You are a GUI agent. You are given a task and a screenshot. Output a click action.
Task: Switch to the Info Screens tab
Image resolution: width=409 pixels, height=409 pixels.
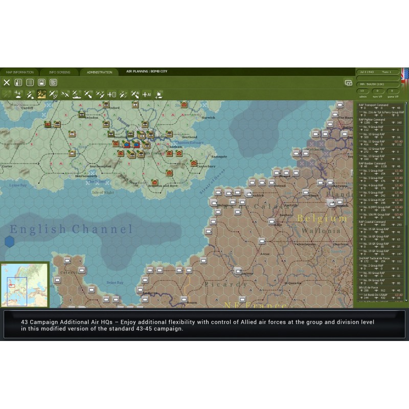(60, 72)
